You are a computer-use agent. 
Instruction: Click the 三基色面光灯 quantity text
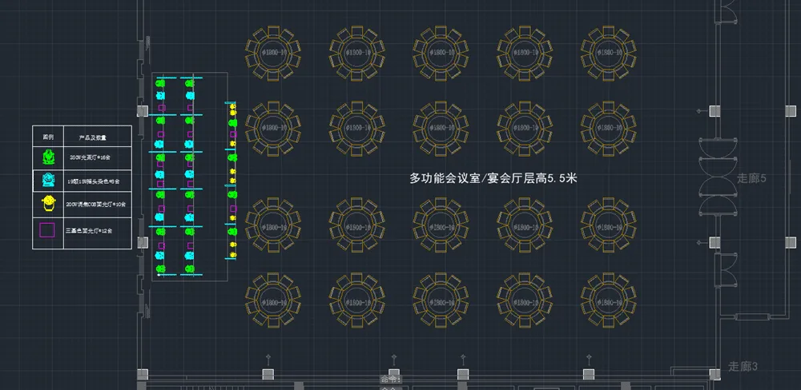point(89,231)
